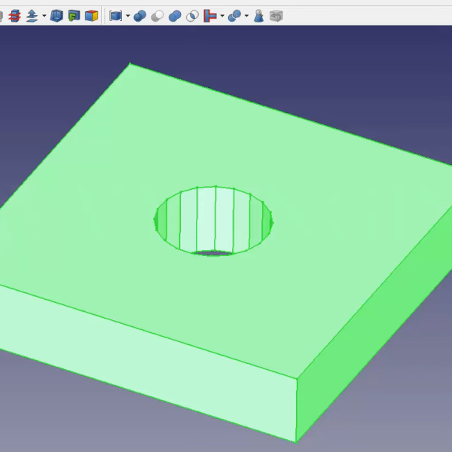452x452 pixels.
Task: Open the Cross-sections tool
Action: tap(14, 16)
